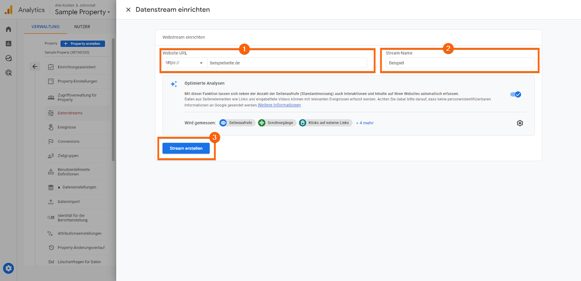Close the Datenstream einrichten panel

click(x=128, y=10)
